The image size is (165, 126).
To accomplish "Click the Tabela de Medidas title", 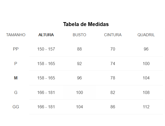I will [x=86, y=24].
